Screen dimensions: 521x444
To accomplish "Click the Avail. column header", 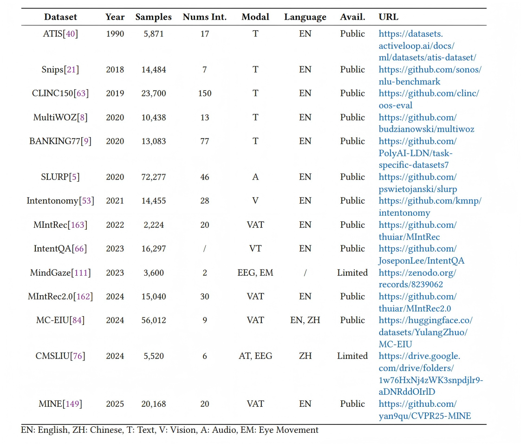I will [352, 17].
